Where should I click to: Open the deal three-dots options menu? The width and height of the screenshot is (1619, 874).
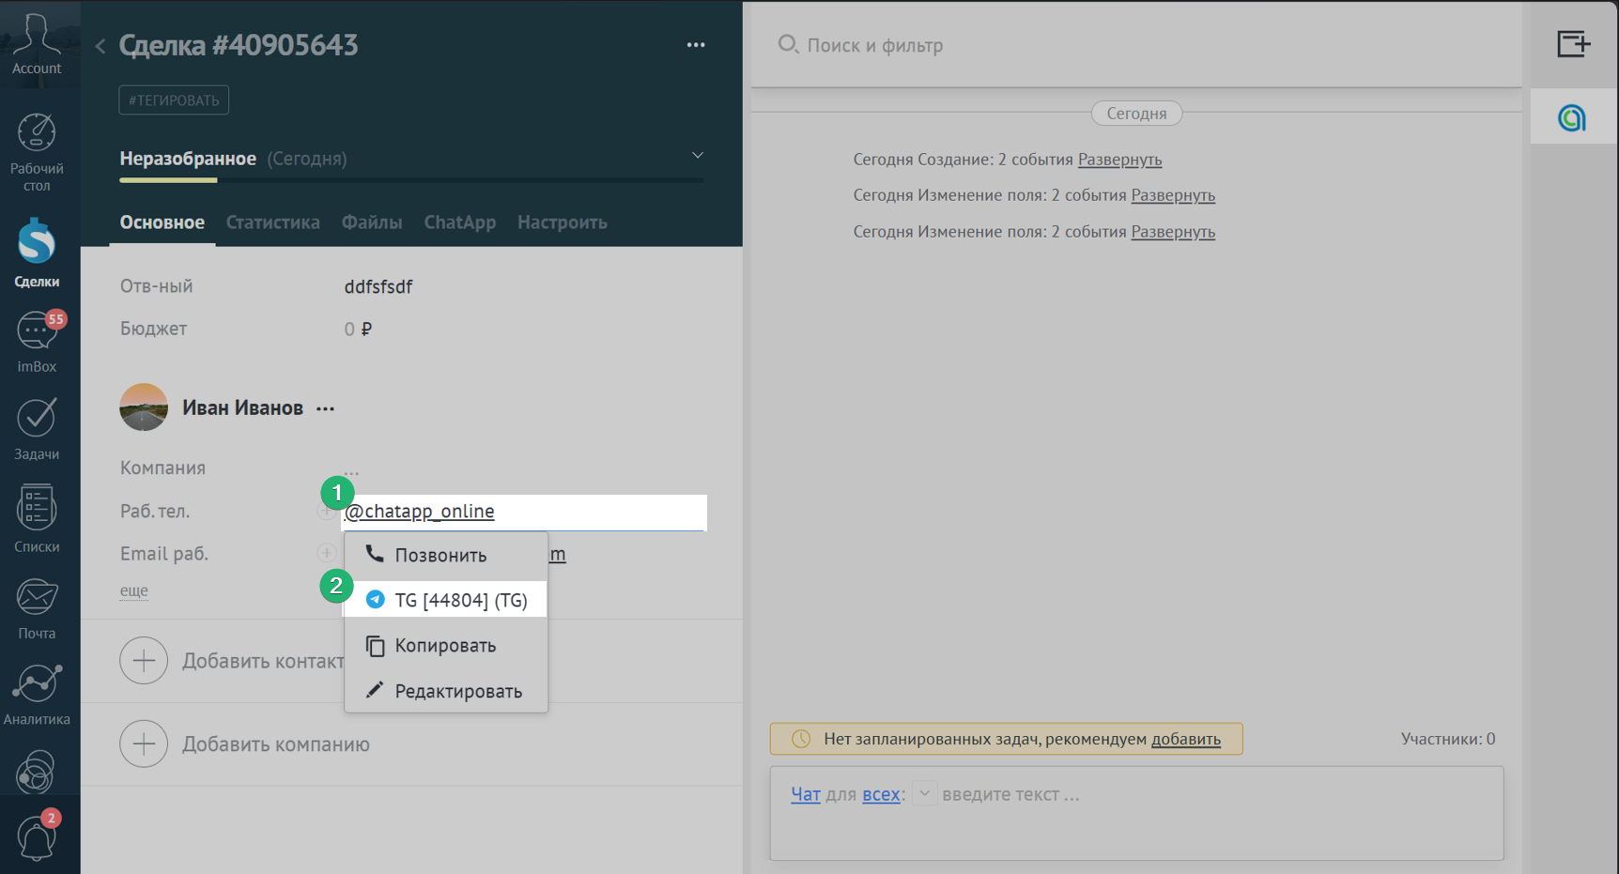tap(695, 45)
